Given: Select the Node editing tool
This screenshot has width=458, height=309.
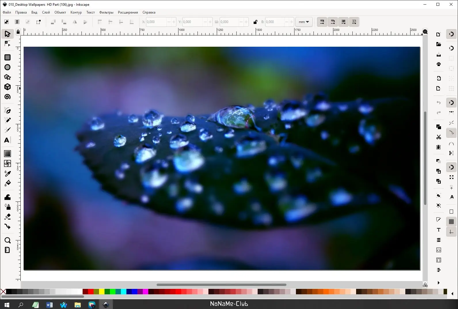Looking at the screenshot, I should coord(7,44).
